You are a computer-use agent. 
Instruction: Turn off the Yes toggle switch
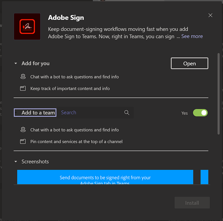tap(200, 113)
